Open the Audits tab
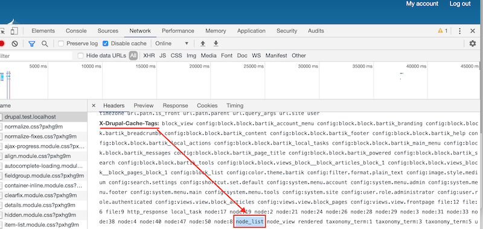 tap(316, 31)
